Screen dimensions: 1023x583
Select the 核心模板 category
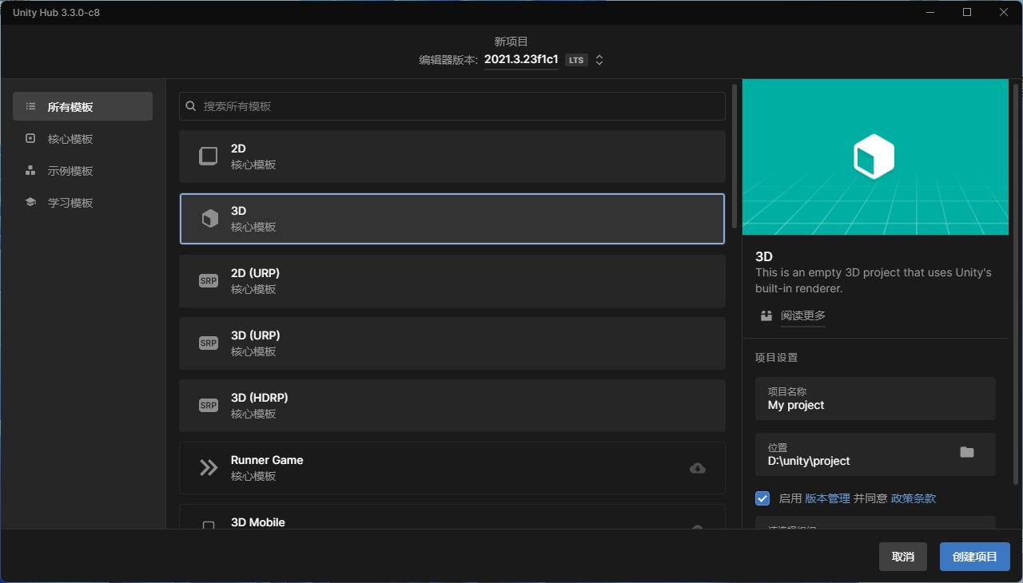coord(82,138)
